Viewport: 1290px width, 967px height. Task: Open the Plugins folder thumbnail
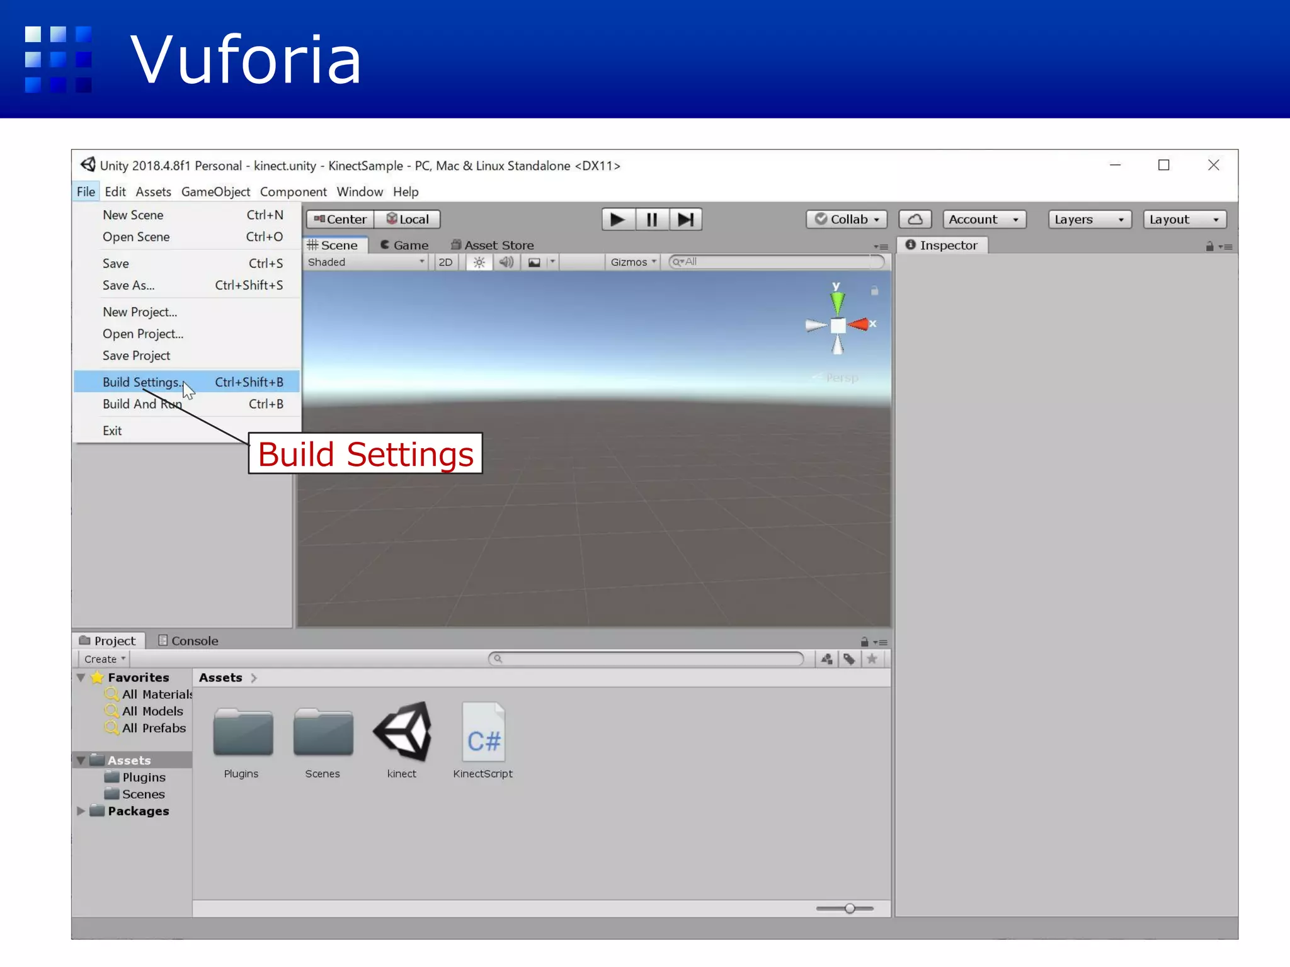pyautogui.click(x=243, y=732)
